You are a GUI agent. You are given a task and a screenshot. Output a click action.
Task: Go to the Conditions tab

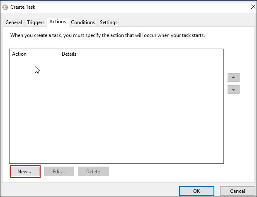83,22
